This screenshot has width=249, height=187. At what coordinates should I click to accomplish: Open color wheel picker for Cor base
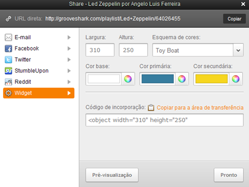(x=128, y=79)
